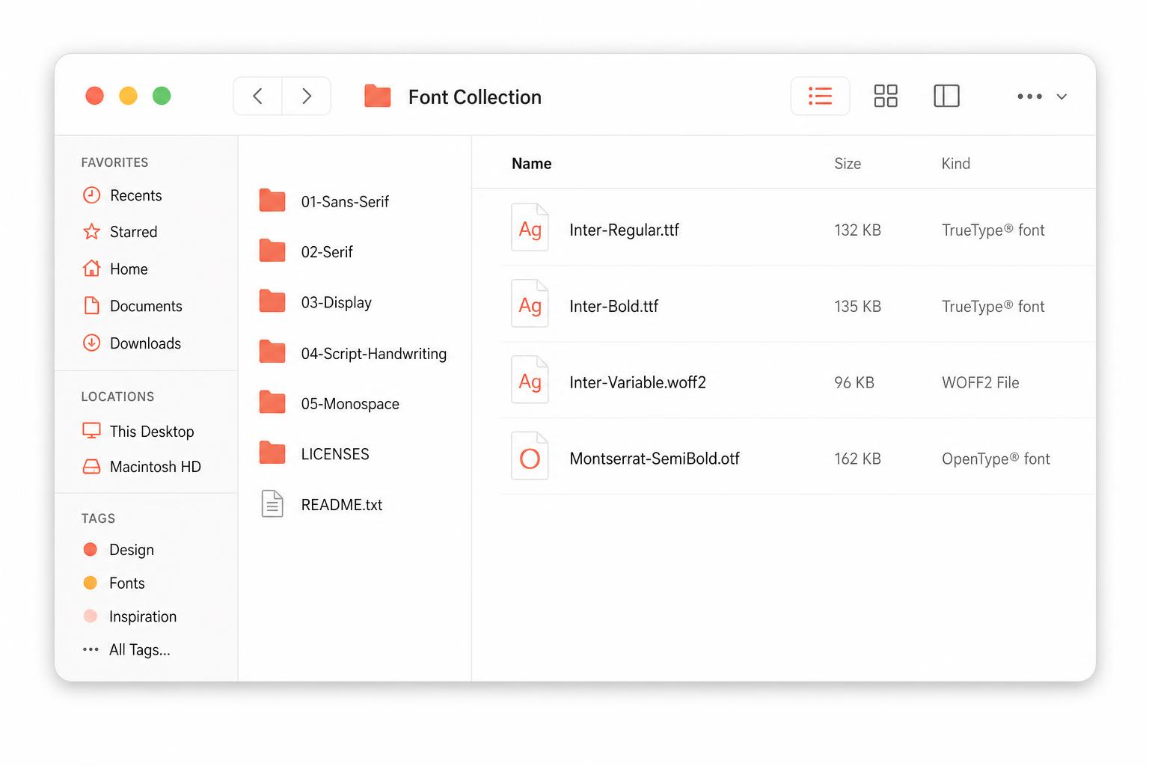This screenshot has width=1149, height=766.
Task: Select the Inspiration tag
Action: 130,616
